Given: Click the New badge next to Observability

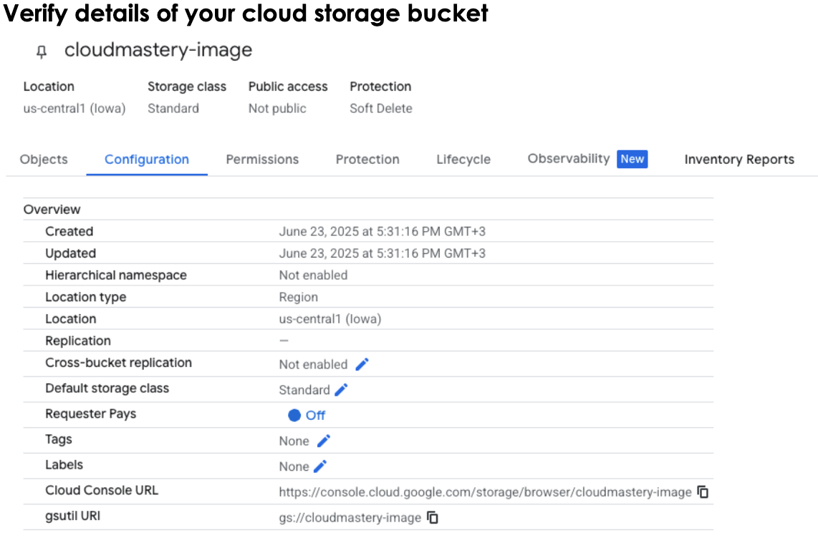Looking at the screenshot, I should coord(632,159).
